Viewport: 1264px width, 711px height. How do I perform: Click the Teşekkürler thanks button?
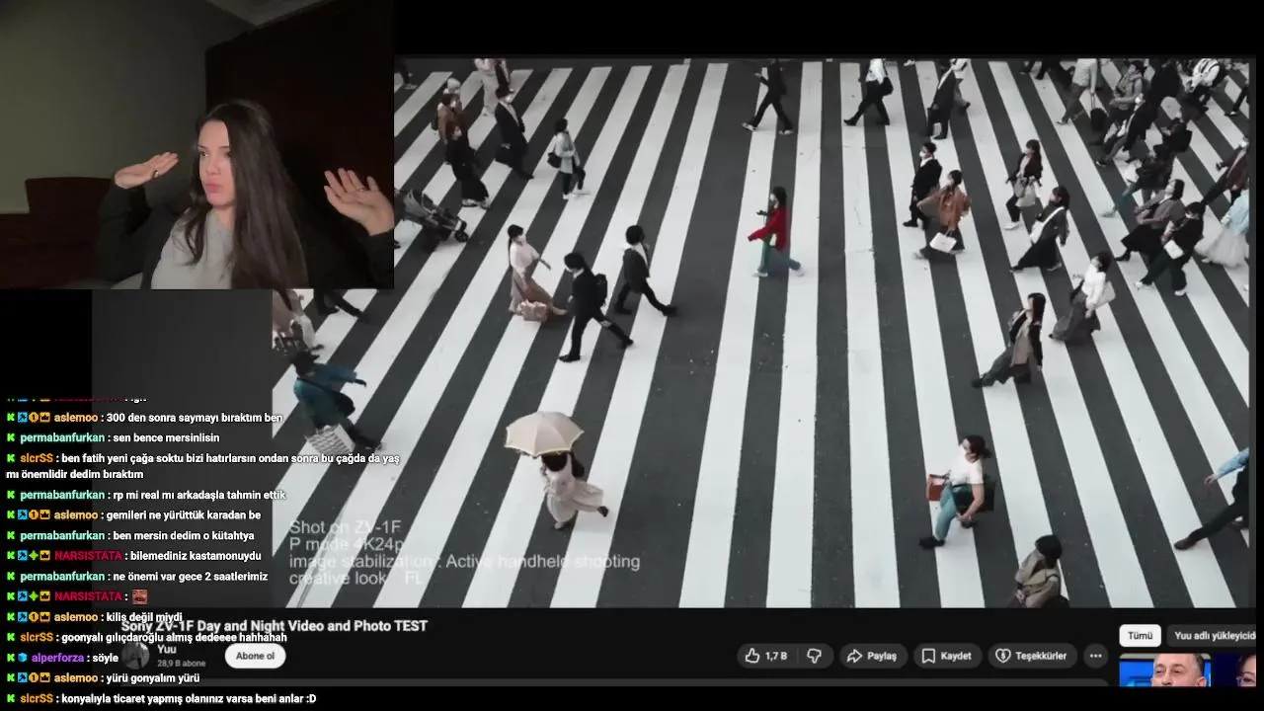tap(1031, 656)
